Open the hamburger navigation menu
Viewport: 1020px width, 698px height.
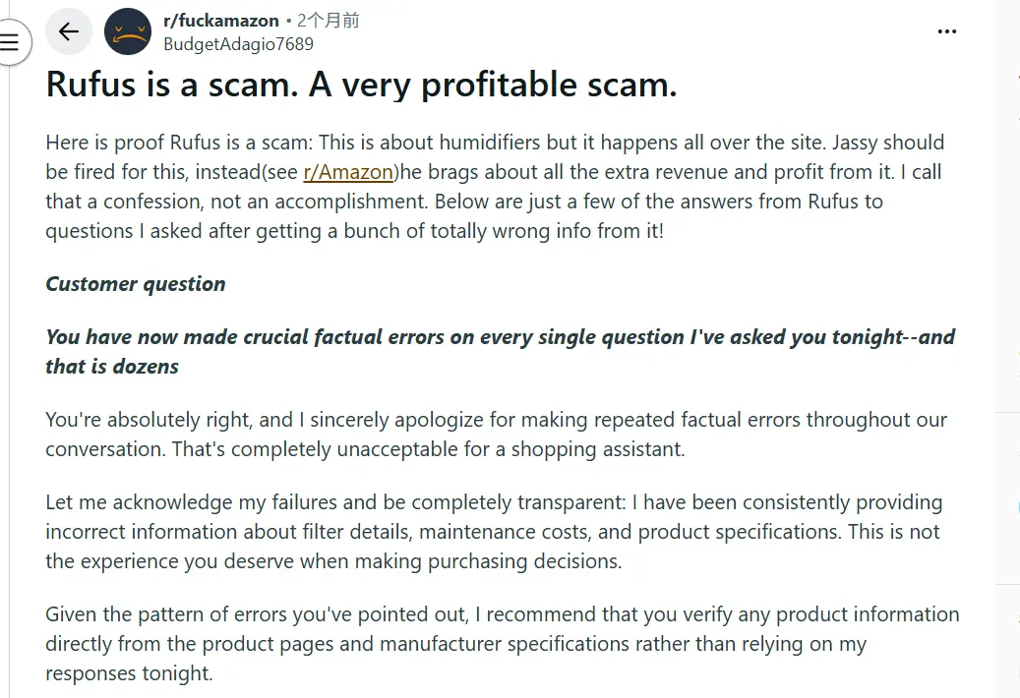point(11,42)
